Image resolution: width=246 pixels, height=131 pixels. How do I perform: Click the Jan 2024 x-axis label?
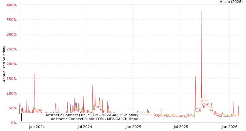click(37, 127)
